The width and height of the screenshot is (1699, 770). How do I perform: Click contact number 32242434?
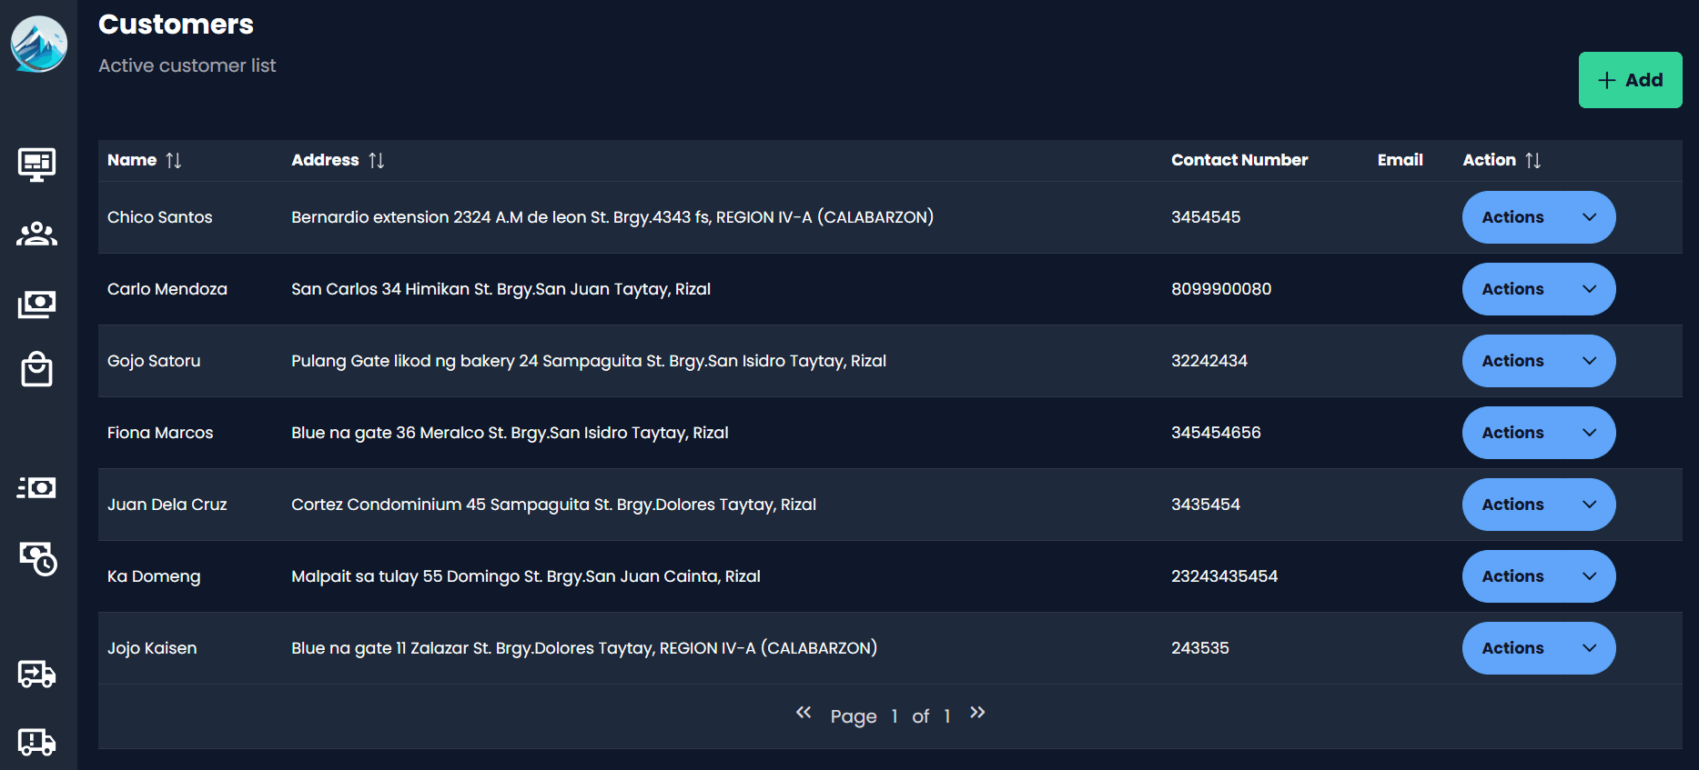[x=1209, y=361]
